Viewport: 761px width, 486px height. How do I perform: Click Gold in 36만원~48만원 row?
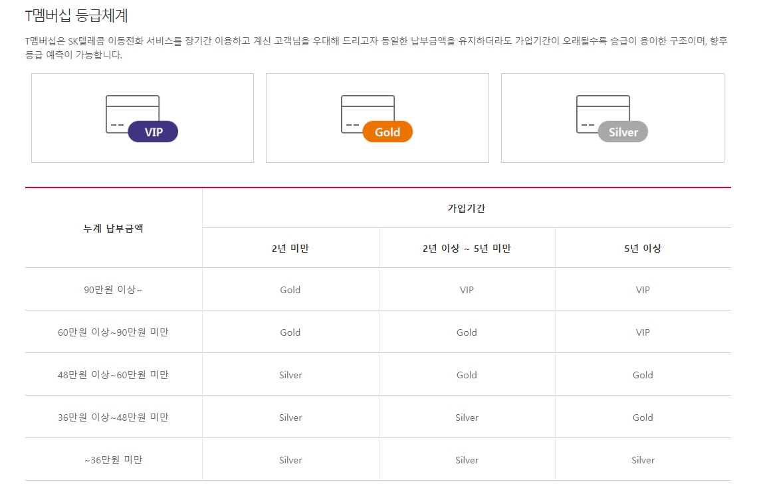pyautogui.click(x=643, y=418)
